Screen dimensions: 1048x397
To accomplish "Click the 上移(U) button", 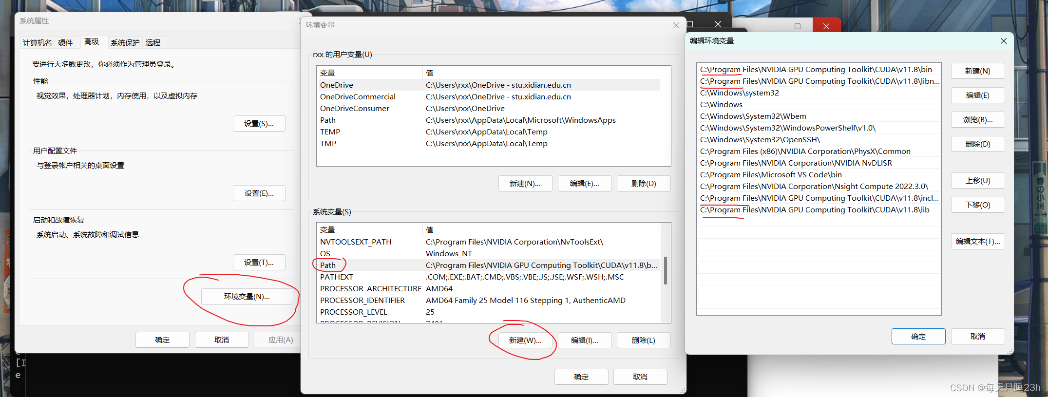I will click(978, 181).
